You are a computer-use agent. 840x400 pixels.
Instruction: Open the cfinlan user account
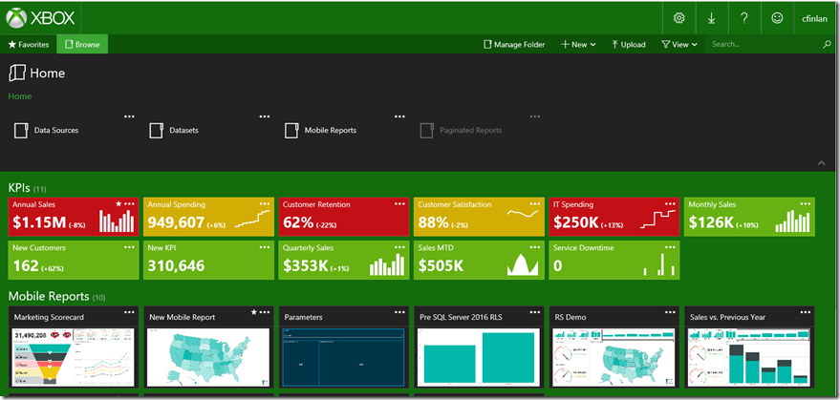pyautogui.click(x=814, y=18)
